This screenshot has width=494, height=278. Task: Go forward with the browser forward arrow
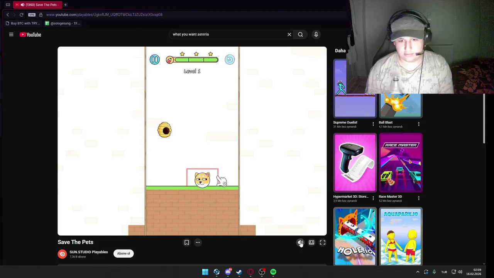[x=14, y=15]
